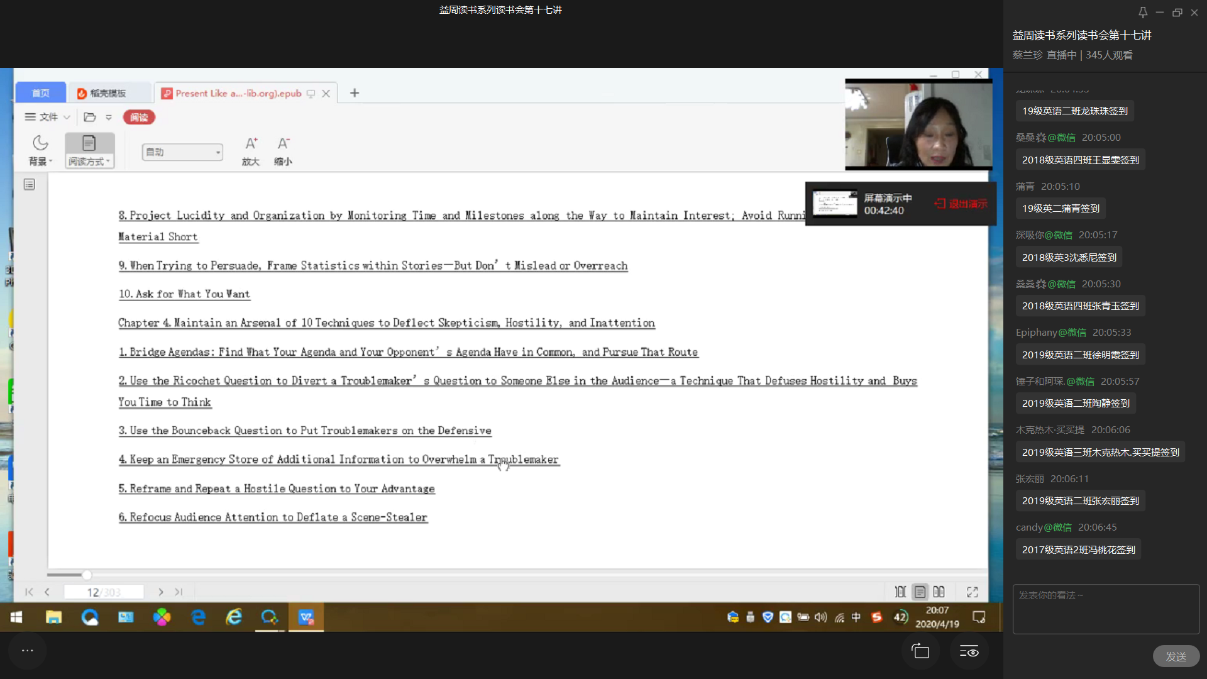
Task: Open the Chapter 4 contents link
Action: [386, 323]
